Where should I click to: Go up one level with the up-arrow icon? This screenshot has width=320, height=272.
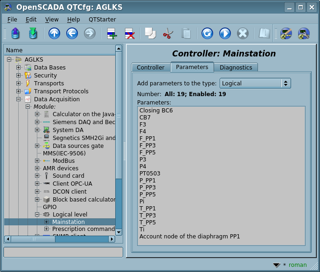pyautogui.click(x=55, y=34)
